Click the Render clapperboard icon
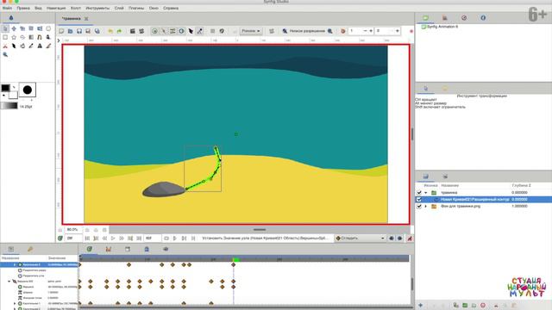 (132, 31)
